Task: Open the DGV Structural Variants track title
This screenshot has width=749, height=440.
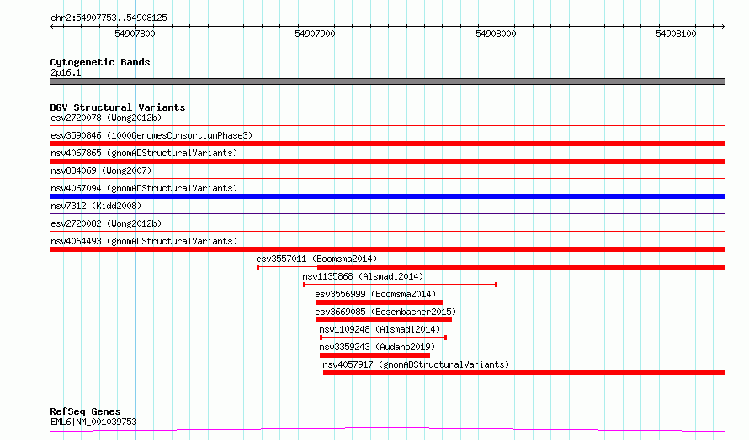Action: click(118, 107)
